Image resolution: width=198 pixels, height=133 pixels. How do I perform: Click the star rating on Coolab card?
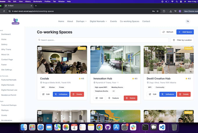click(81, 79)
